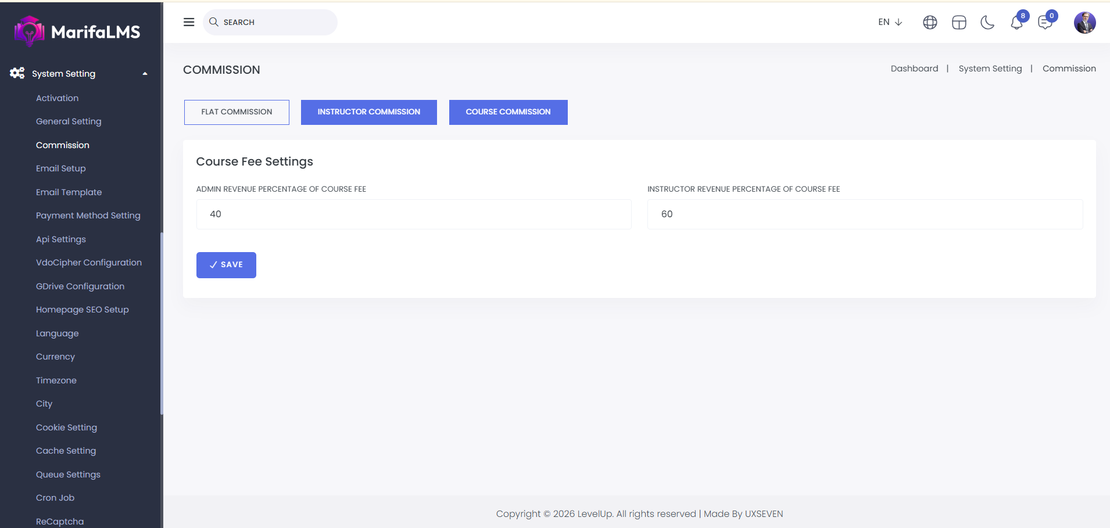Click the MarifaLMS logo
This screenshot has height=528, width=1110.
tap(77, 31)
